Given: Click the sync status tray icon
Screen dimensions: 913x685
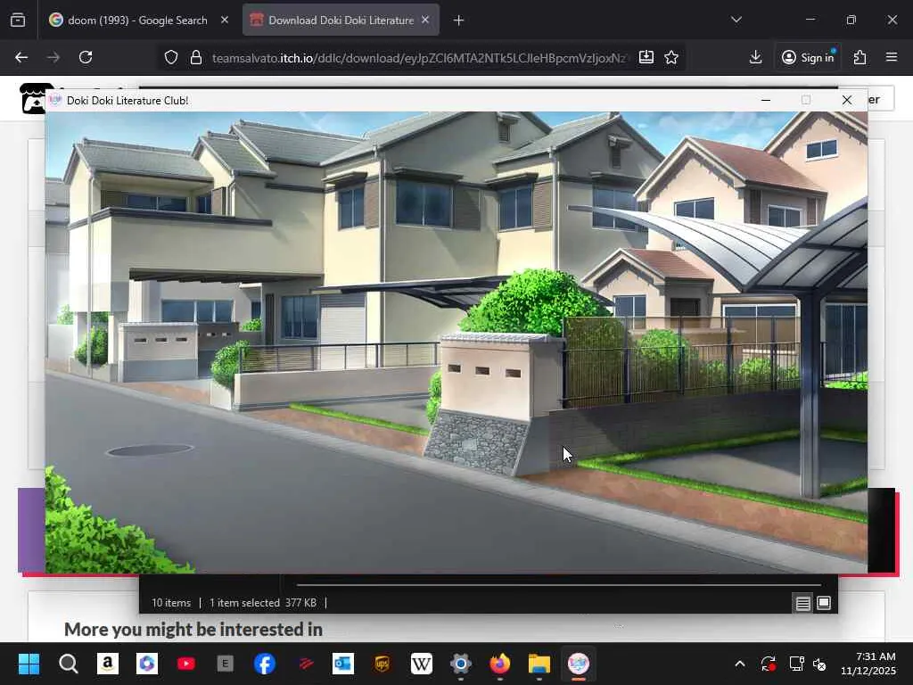Looking at the screenshot, I should pyautogui.click(x=768, y=664).
